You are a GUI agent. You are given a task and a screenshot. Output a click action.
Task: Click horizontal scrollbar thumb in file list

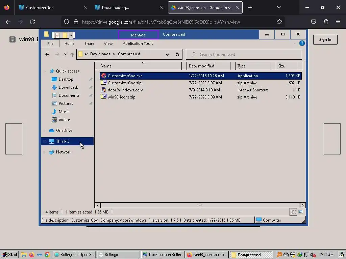(x=200, y=205)
